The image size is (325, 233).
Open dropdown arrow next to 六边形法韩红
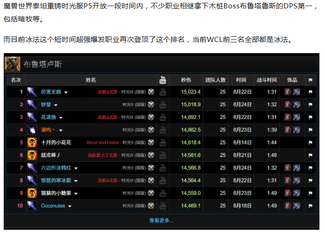click(76, 168)
